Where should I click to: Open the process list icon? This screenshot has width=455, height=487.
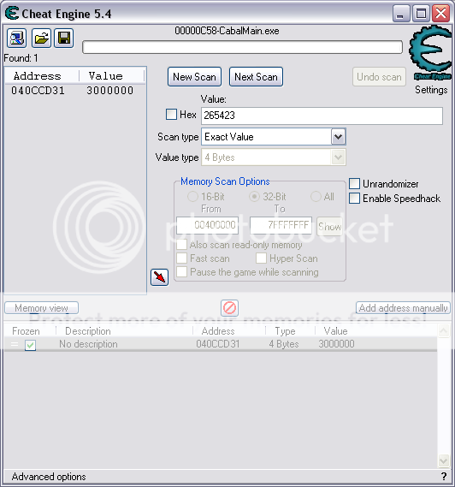(17, 39)
